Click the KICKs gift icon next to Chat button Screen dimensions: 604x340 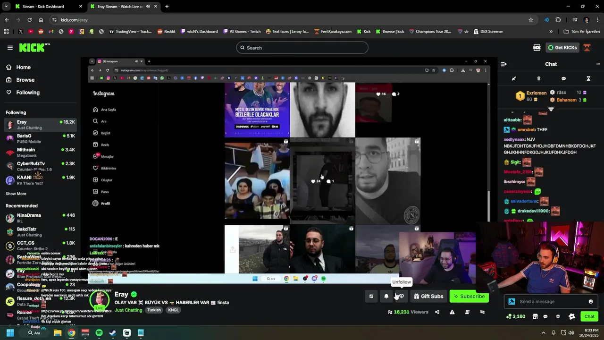(x=572, y=316)
